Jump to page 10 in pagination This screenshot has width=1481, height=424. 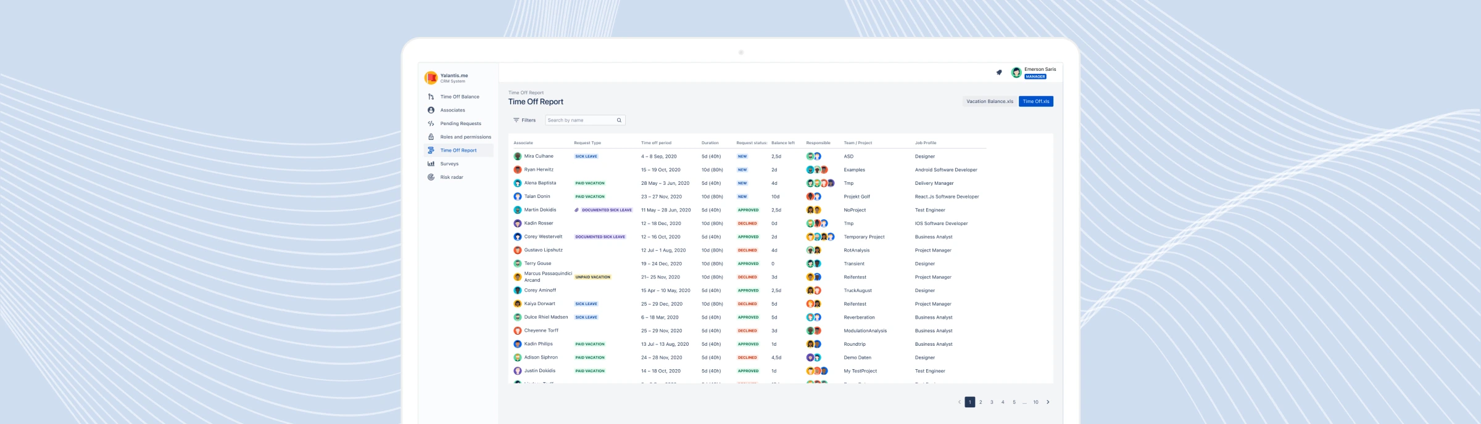point(1035,402)
